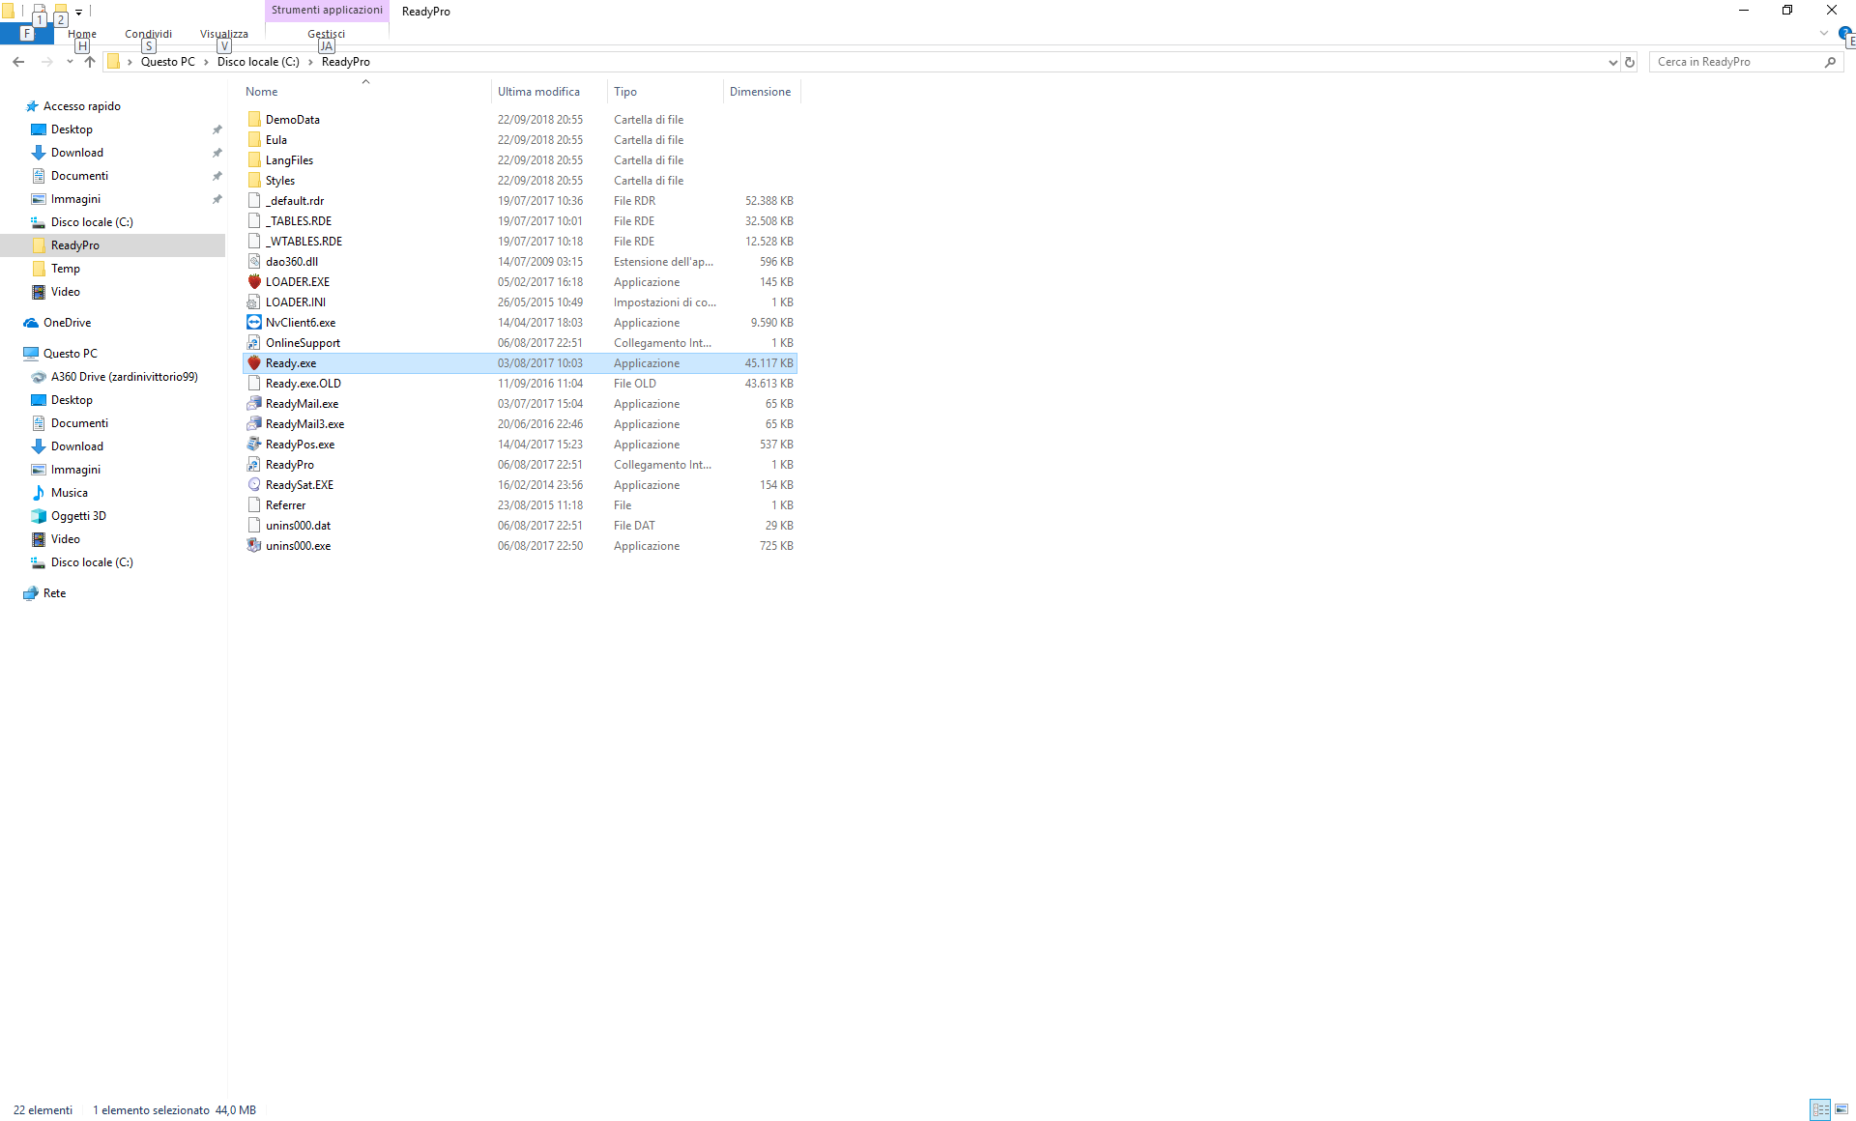1856x1121 pixels.
Task: Refresh the ReadyPro folder view
Action: coord(1630,62)
